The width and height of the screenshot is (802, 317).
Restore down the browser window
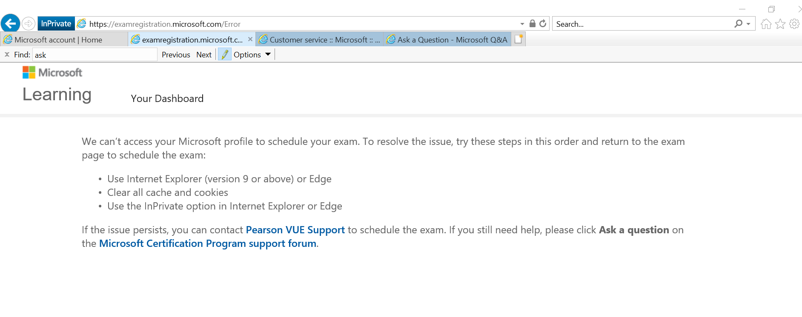[x=771, y=9]
